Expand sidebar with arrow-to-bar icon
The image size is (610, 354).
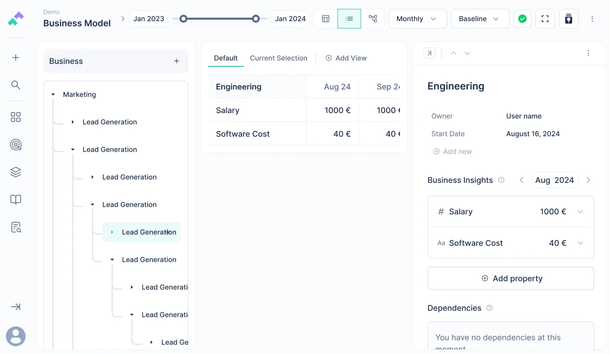click(16, 307)
